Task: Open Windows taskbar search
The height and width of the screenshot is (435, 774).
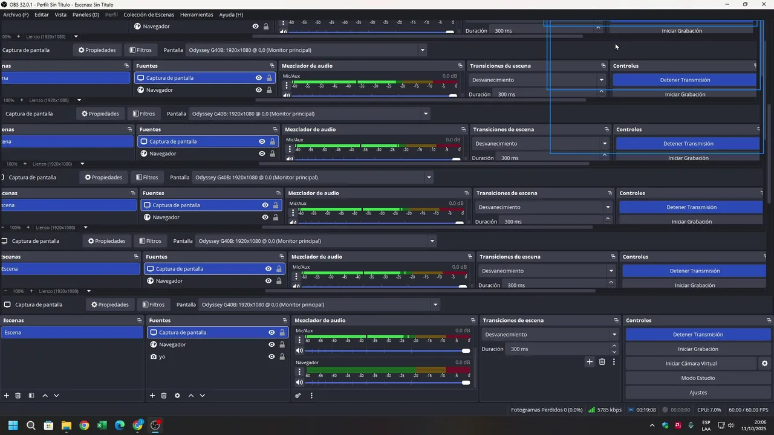Action: (31, 425)
